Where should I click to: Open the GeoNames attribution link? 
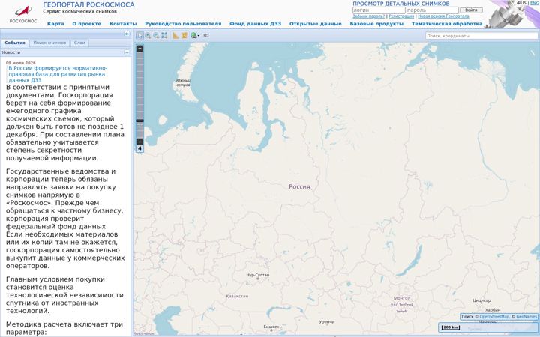click(x=526, y=316)
